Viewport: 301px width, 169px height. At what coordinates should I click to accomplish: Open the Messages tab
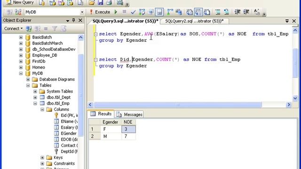(x=129, y=115)
